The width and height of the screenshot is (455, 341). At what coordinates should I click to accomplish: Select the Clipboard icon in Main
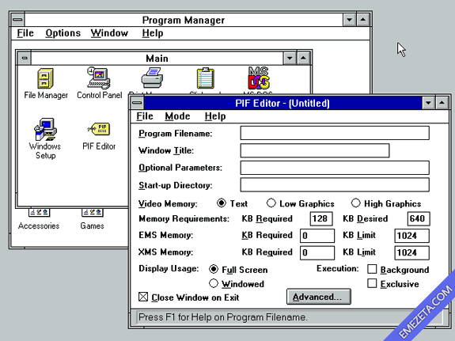pos(206,78)
